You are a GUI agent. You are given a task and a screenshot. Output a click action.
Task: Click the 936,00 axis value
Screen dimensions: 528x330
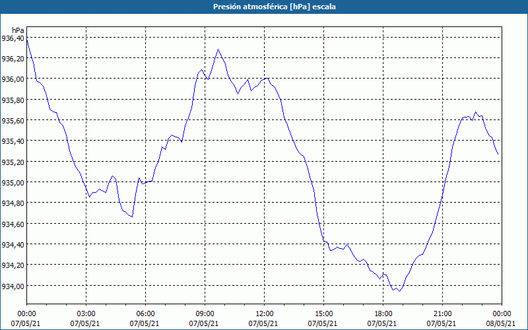(x=13, y=79)
